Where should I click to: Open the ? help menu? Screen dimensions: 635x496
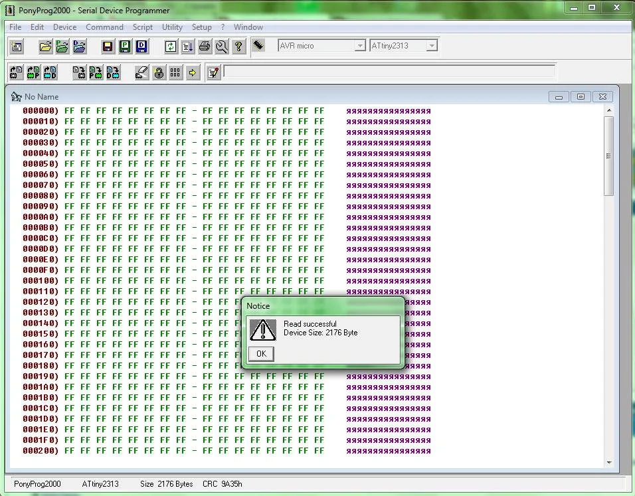click(223, 27)
